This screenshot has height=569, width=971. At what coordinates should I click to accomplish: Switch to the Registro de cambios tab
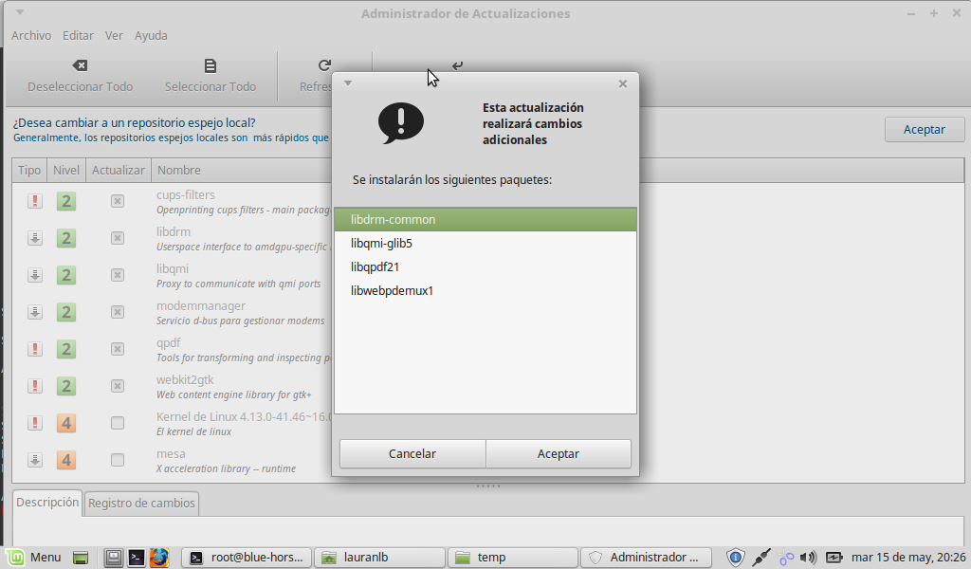[x=141, y=504]
